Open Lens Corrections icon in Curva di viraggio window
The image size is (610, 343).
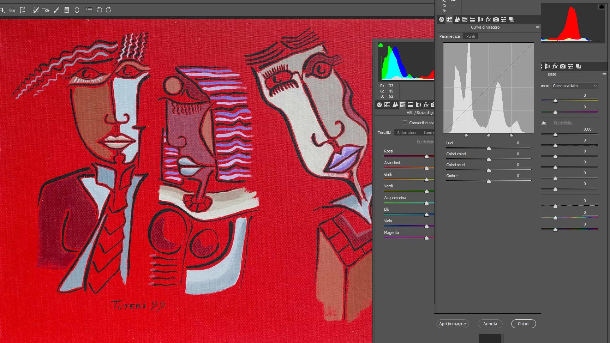(x=480, y=19)
